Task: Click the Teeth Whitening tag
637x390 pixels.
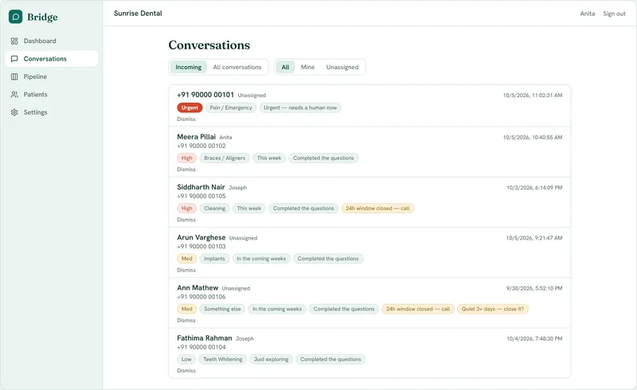Action: (x=223, y=360)
